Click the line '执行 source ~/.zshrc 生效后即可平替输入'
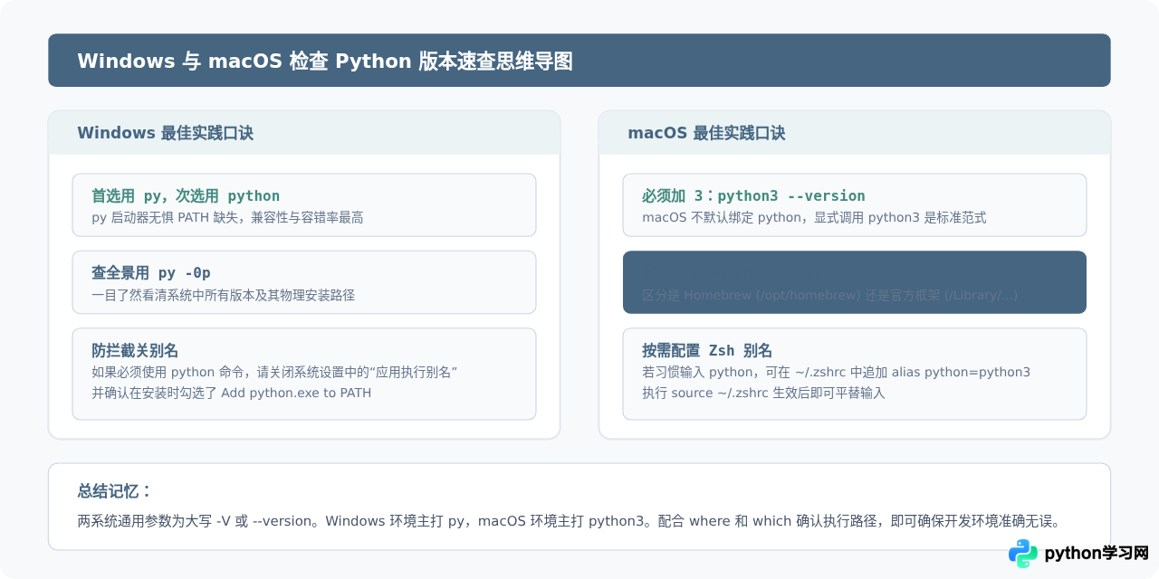 click(763, 393)
